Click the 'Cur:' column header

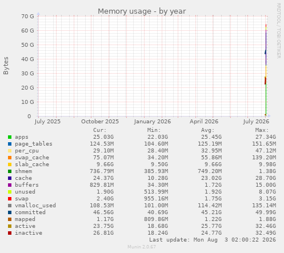pos(100,130)
